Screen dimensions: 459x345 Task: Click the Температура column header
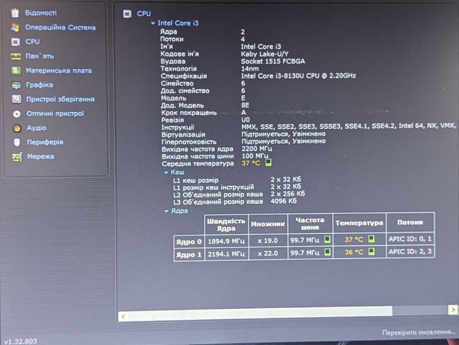[359, 223]
